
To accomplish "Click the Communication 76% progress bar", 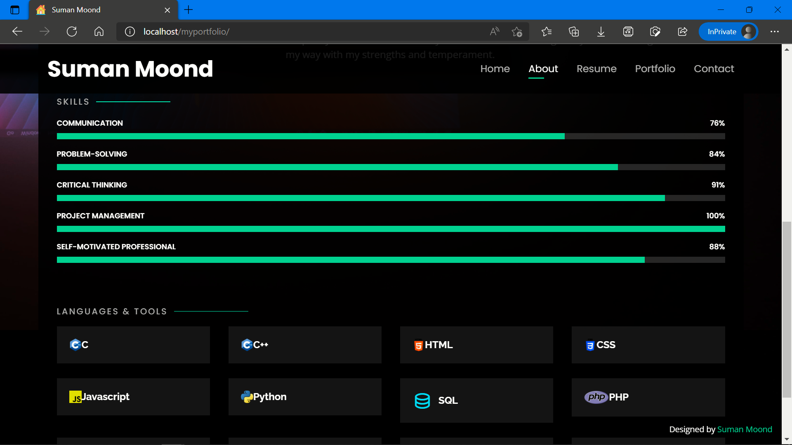I will point(391,136).
